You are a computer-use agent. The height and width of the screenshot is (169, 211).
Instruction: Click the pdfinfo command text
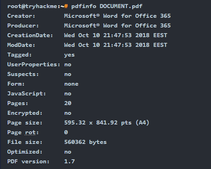(x=84, y=6)
